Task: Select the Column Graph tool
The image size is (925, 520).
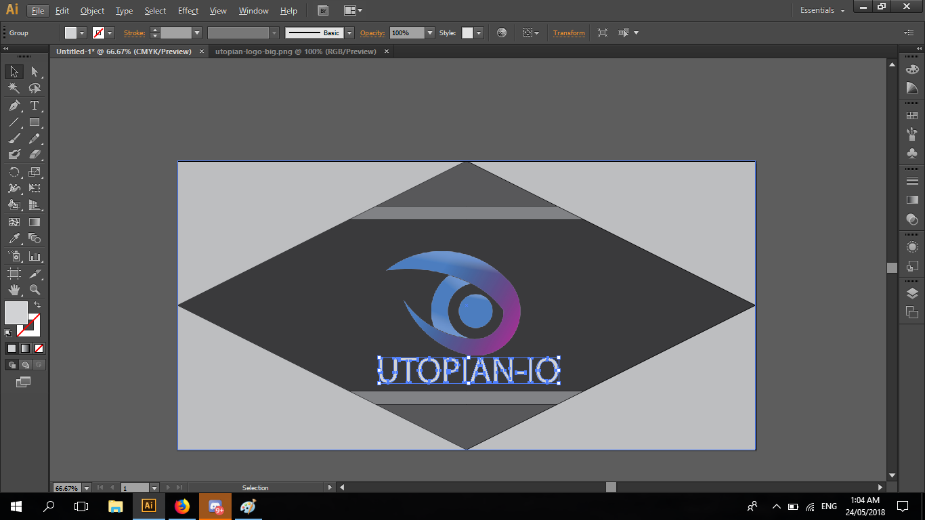Action: 35,257
